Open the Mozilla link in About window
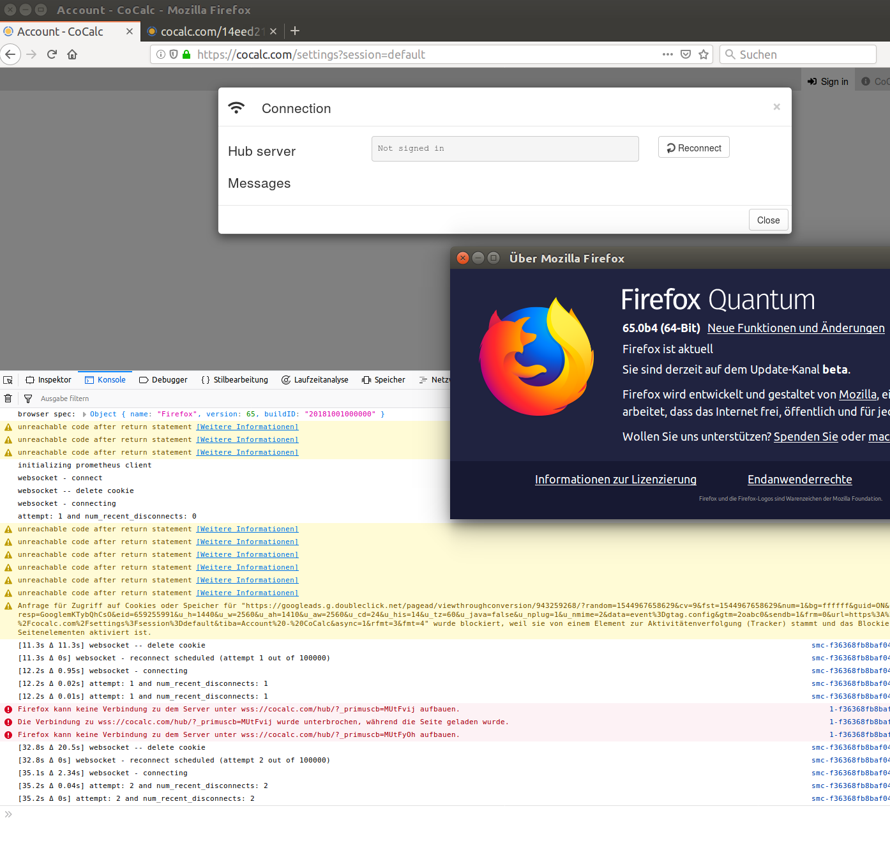Image resolution: width=890 pixels, height=843 pixels. click(858, 395)
